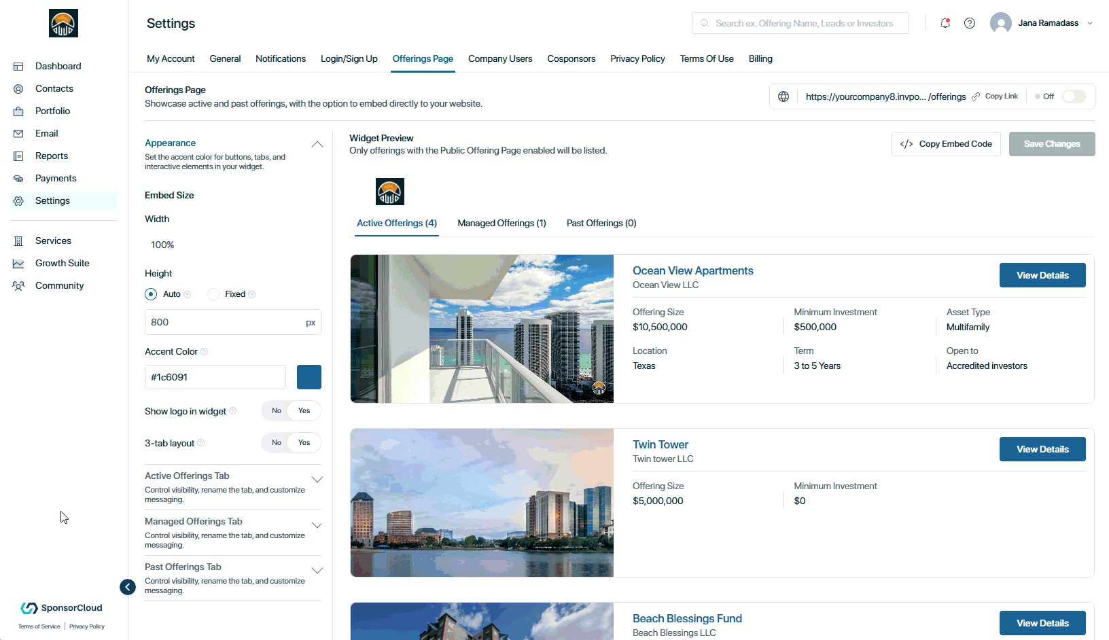Click the info icon next to Show logo in widget

pyautogui.click(x=232, y=411)
